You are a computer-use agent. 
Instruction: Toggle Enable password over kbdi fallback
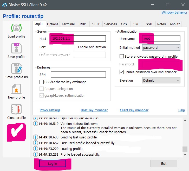122,72
